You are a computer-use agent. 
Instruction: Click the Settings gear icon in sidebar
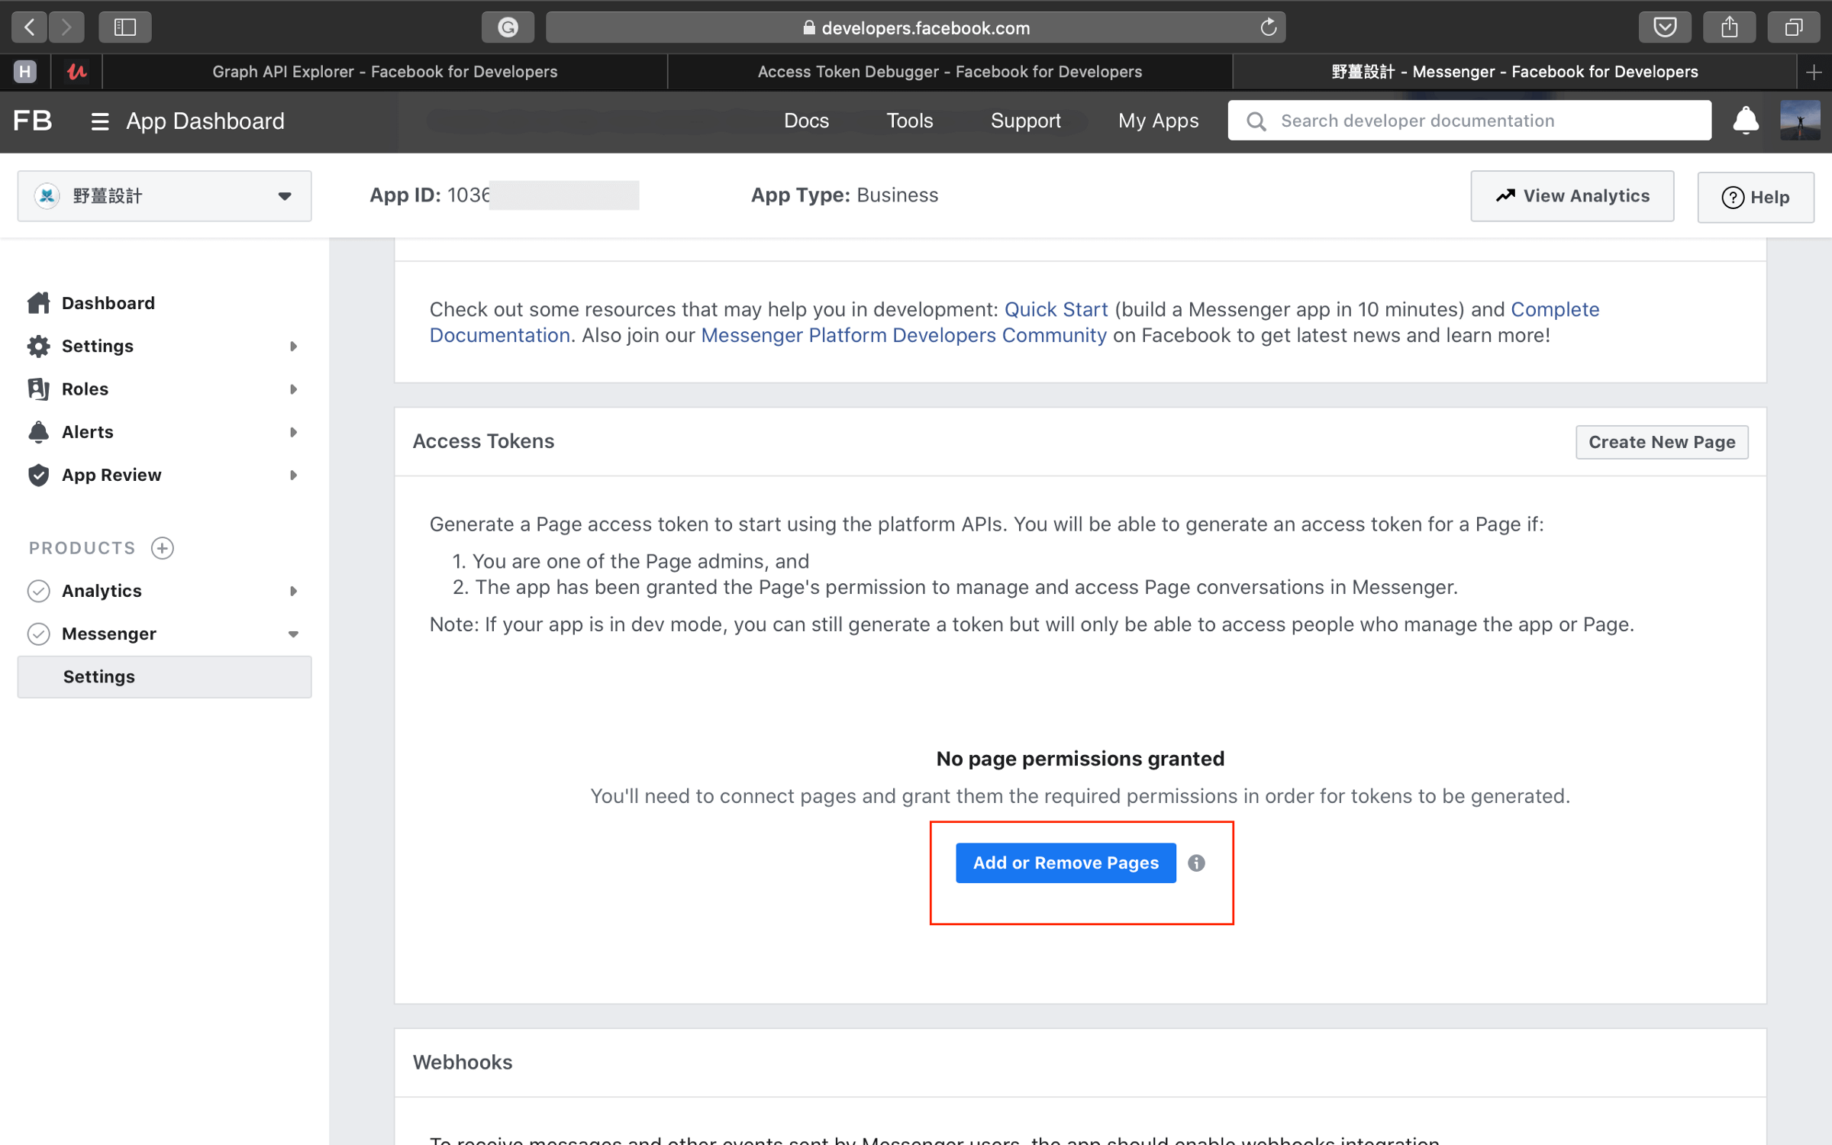coord(39,346)
